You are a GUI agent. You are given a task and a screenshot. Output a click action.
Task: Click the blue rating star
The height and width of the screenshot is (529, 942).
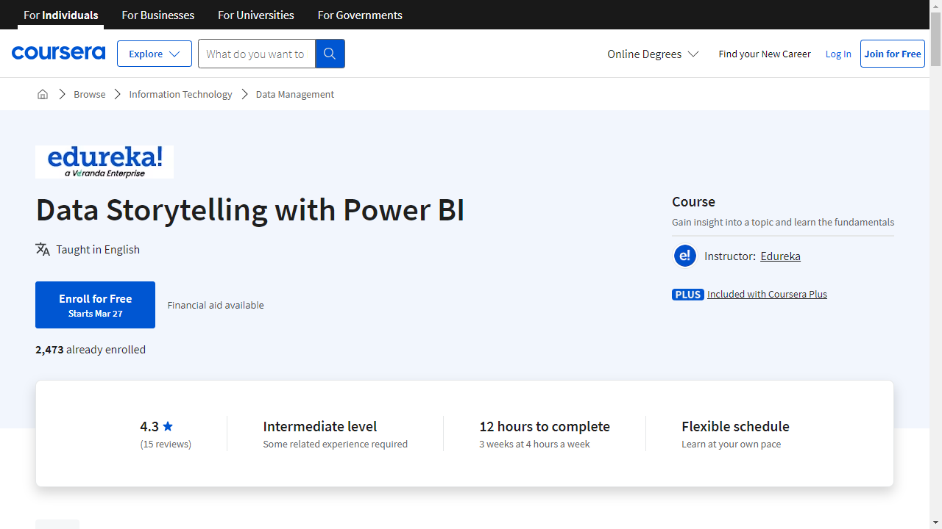pos(168,426)
